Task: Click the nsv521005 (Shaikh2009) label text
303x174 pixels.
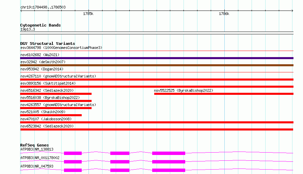Action: click(x=43, y=112)
